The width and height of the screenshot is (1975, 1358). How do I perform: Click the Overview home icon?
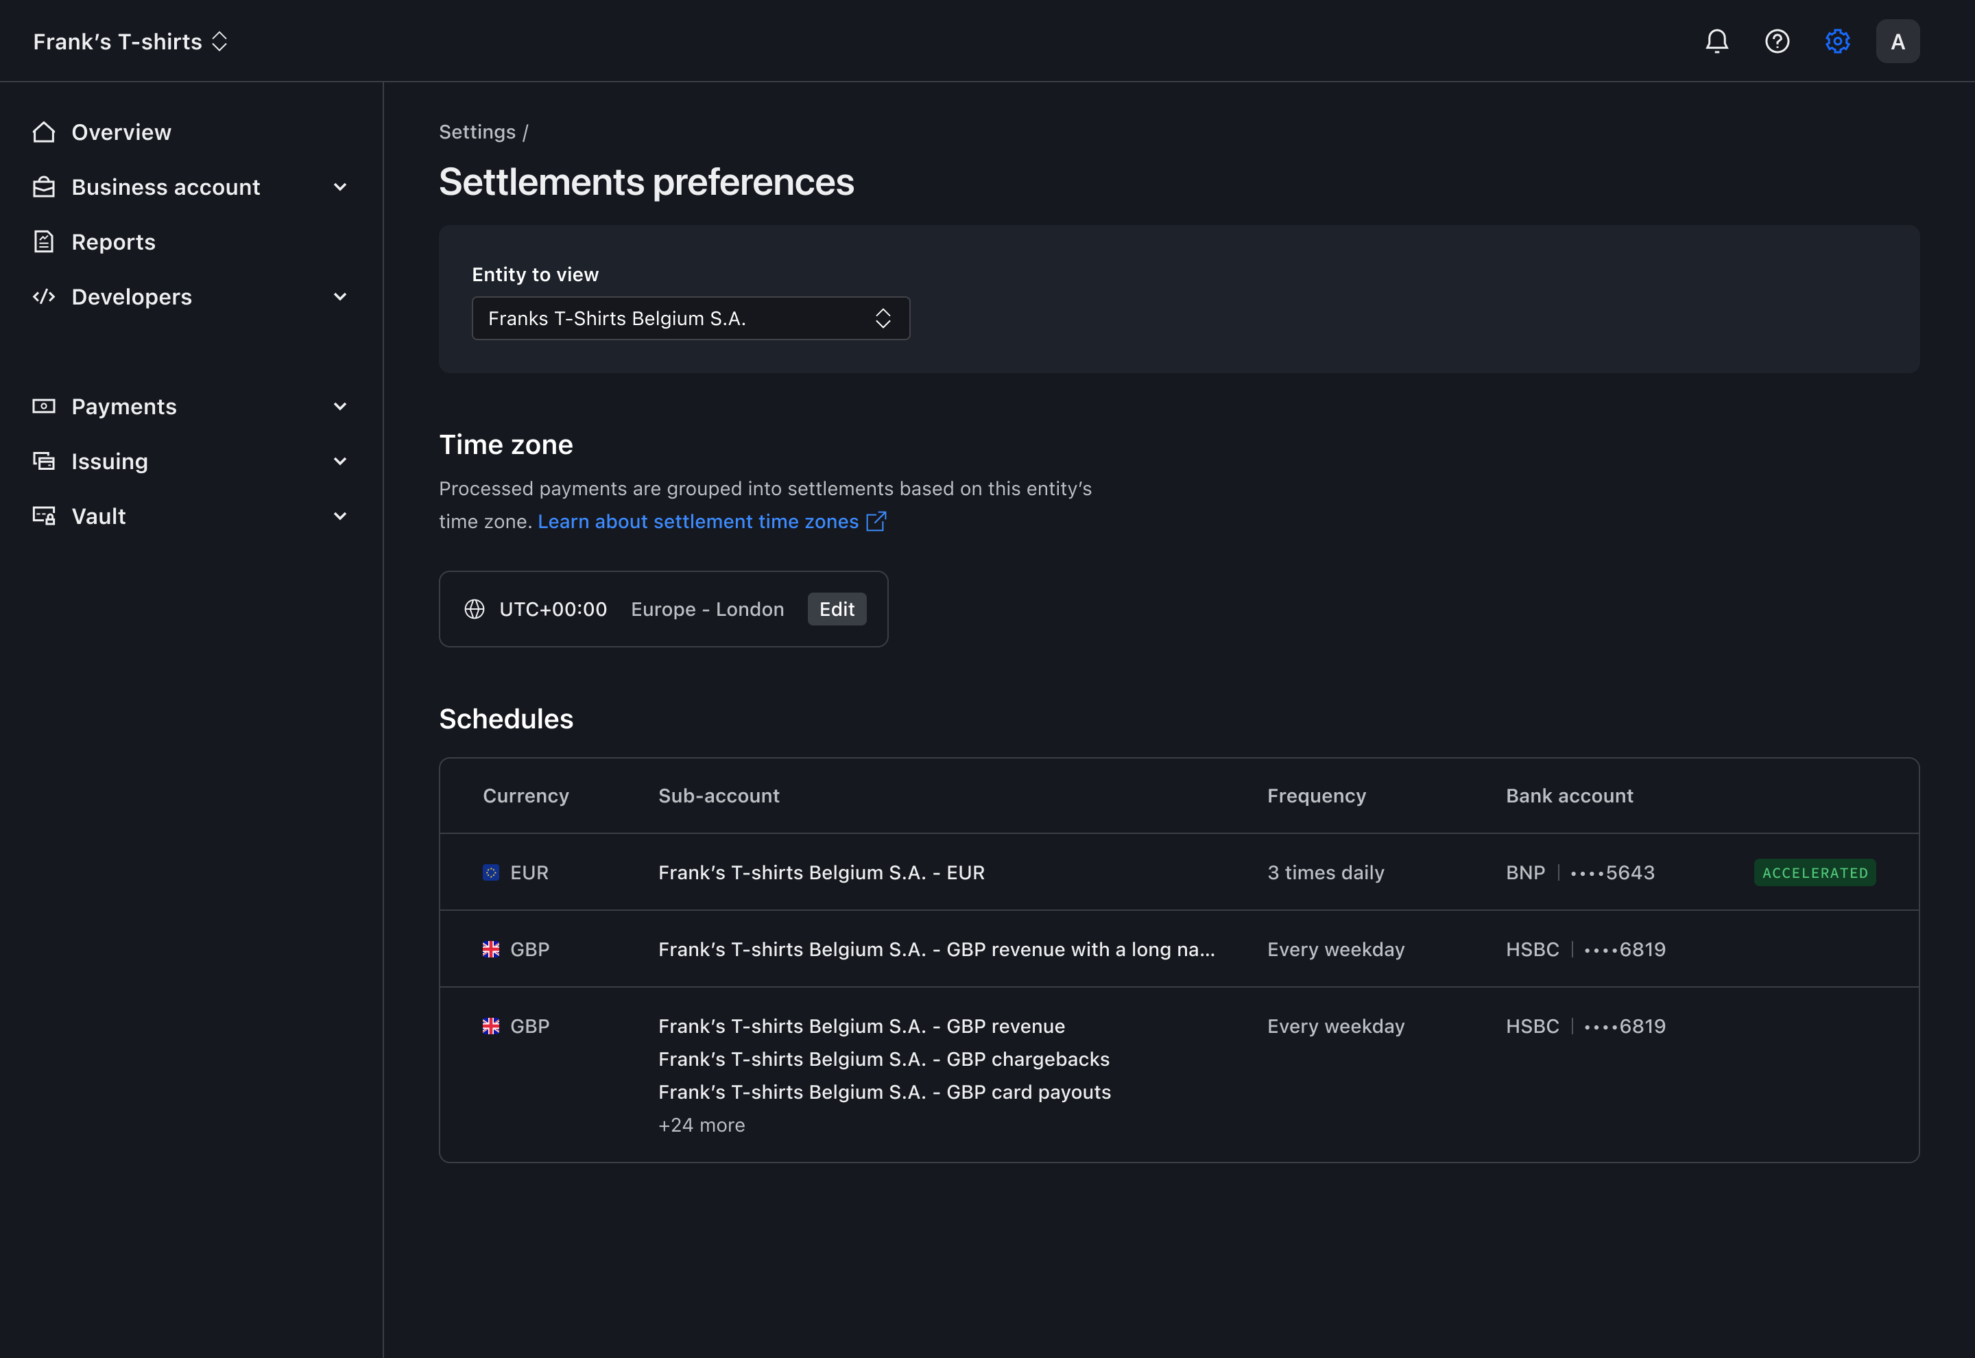click(x=43, y=132)
